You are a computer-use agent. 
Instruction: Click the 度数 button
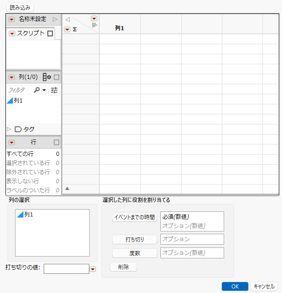(x=134, y=253)
